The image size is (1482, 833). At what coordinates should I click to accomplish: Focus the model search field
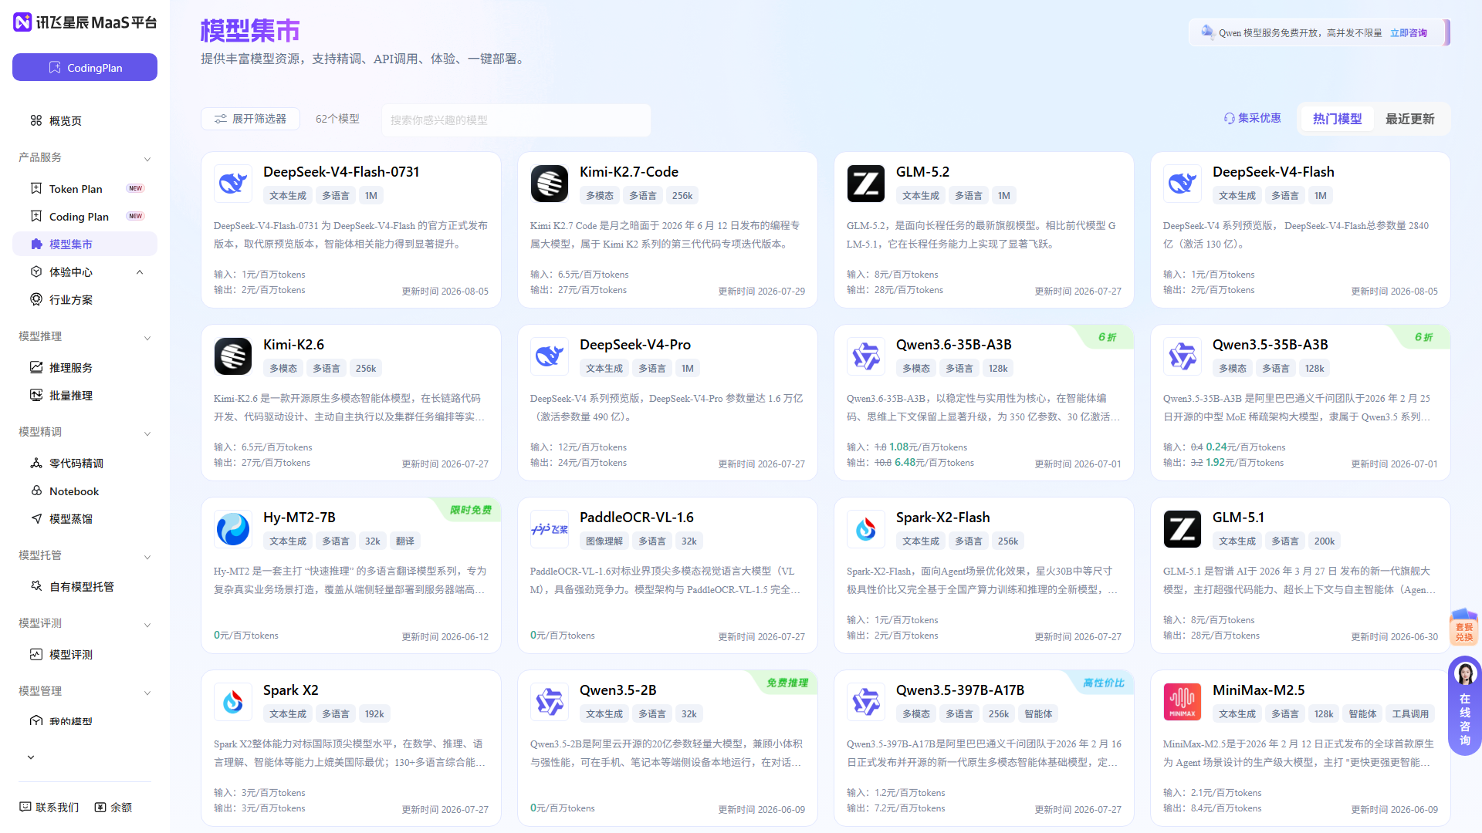click(516, 120)
